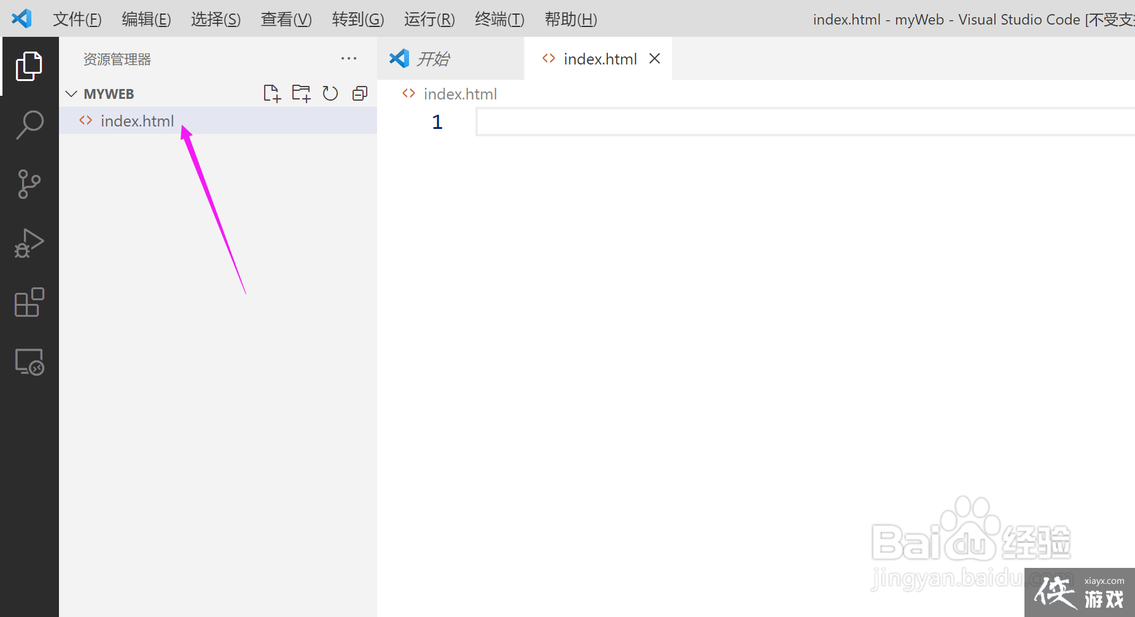1135x617 pixels.
Task: Open the Explorer view in activity bar
Action: tap(29, 66)
